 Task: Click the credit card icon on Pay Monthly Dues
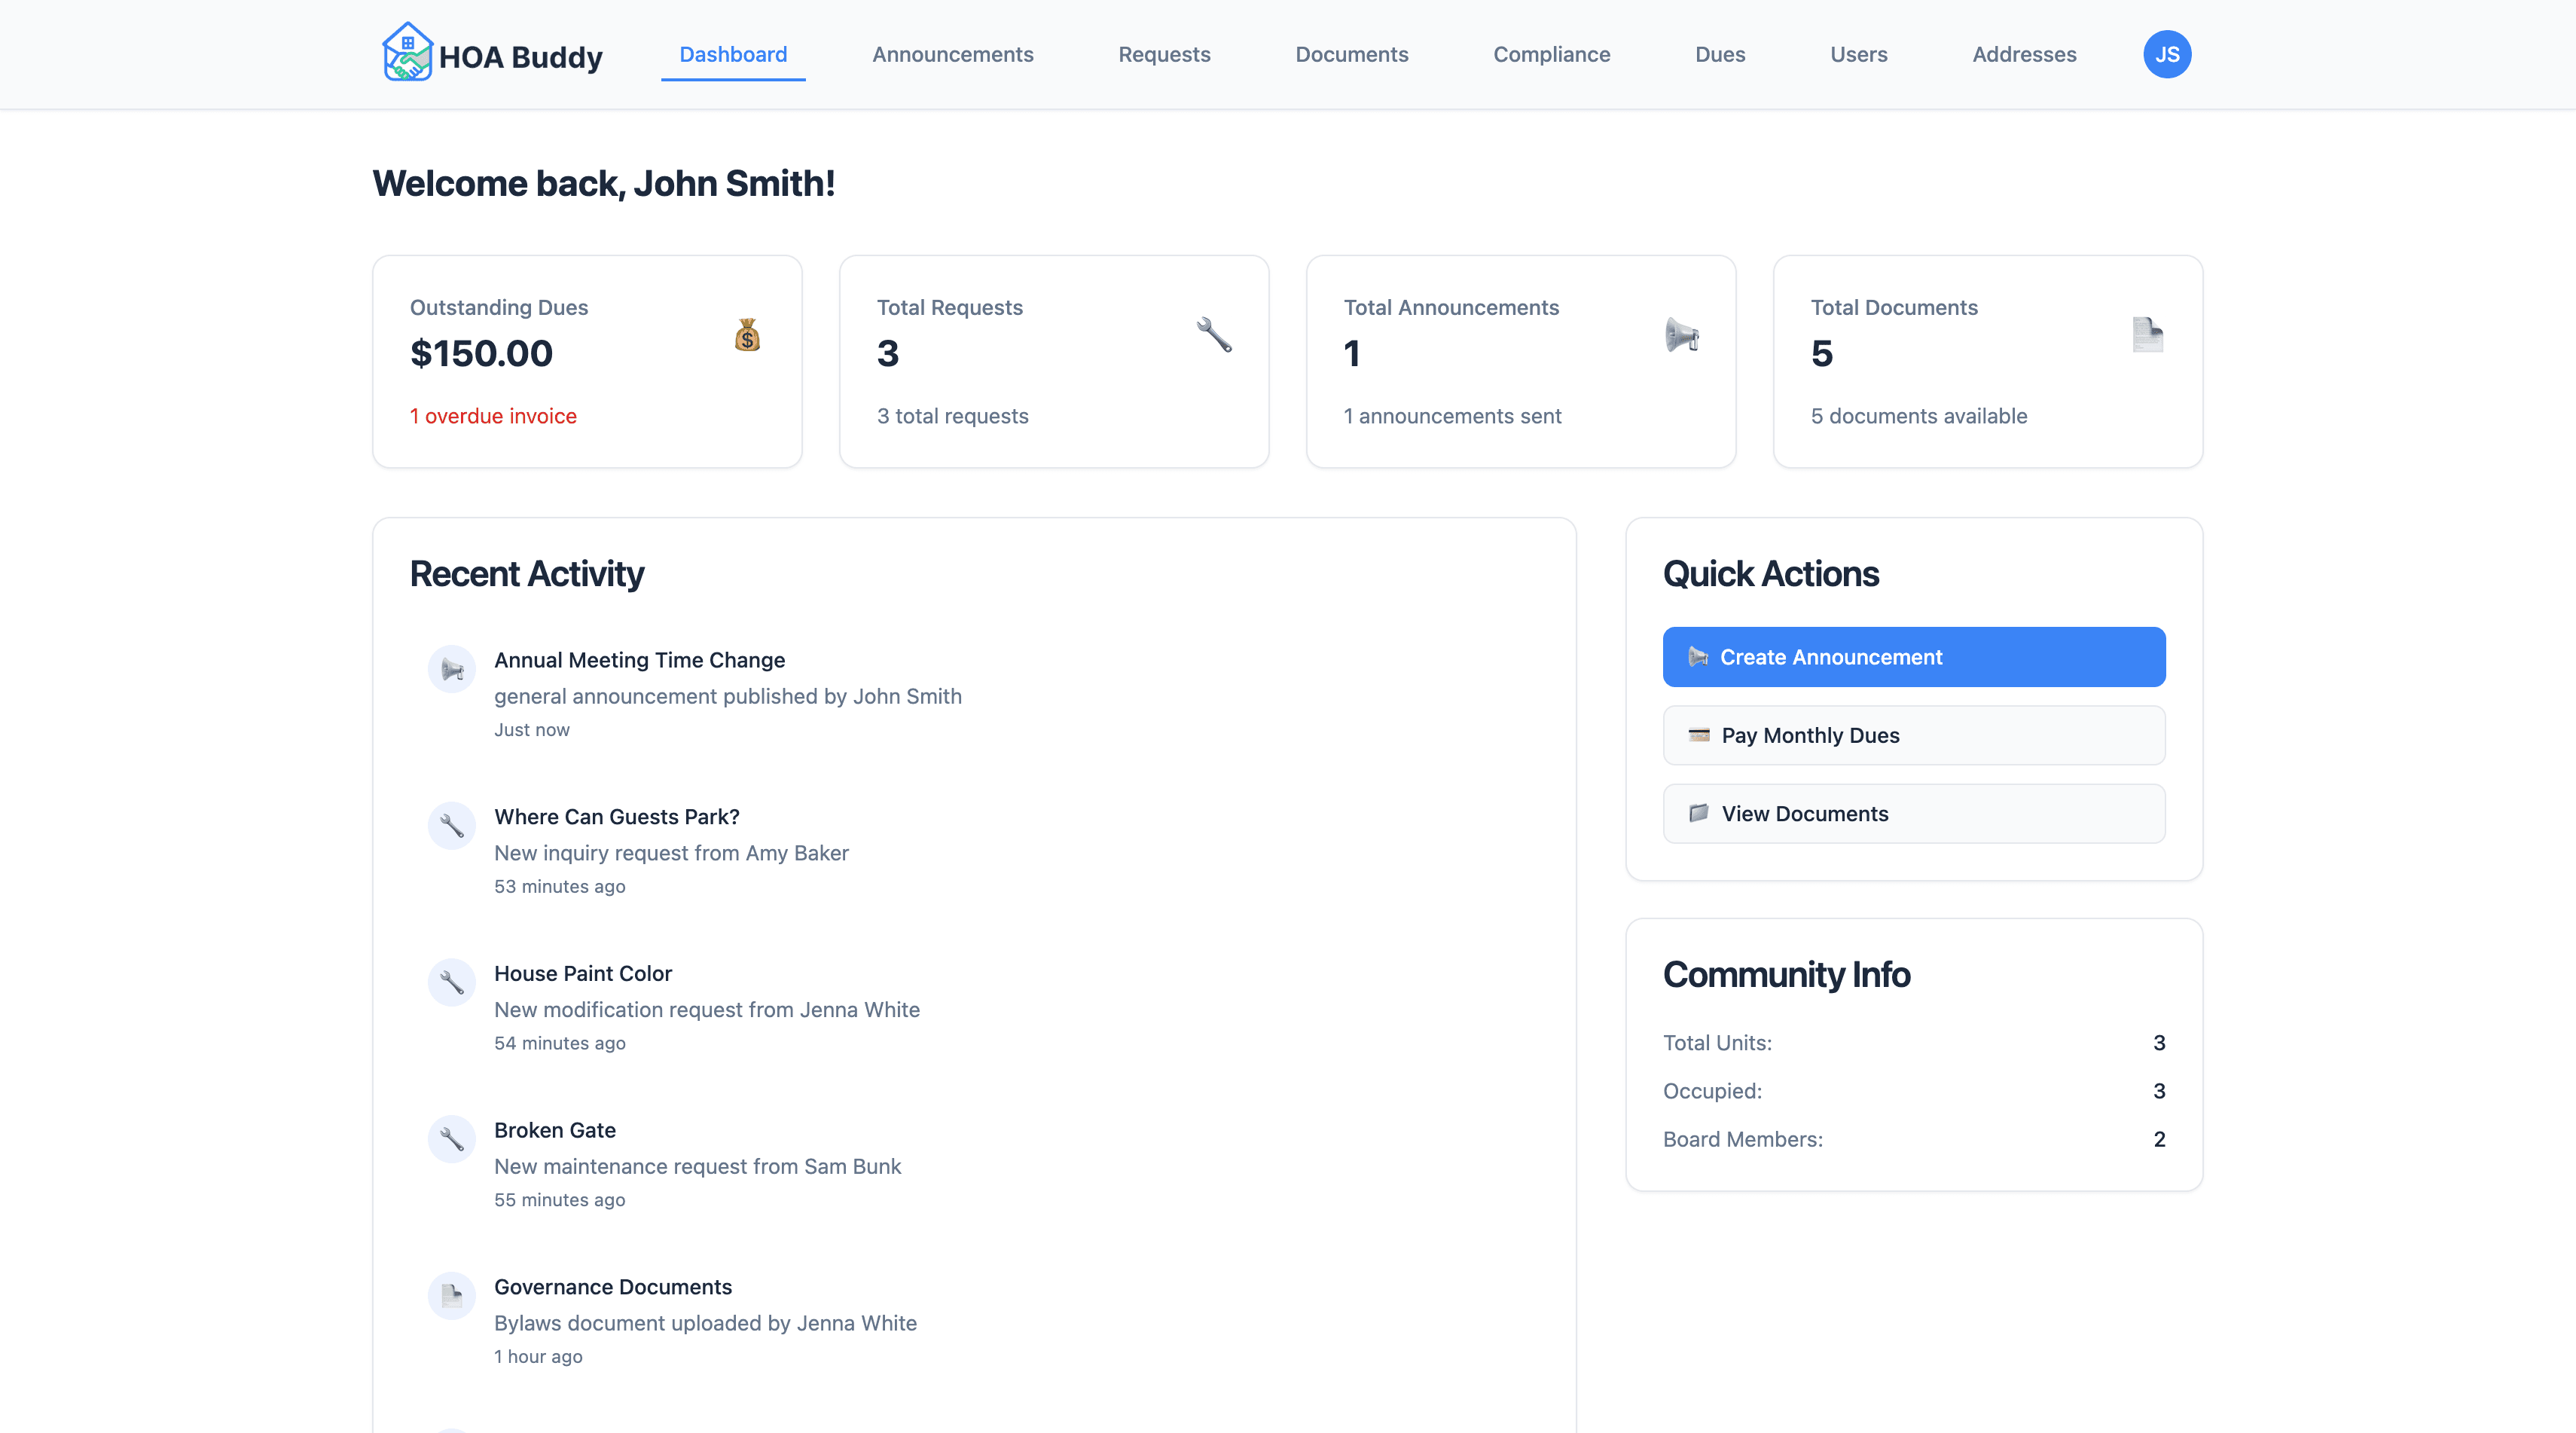pos(1699,735)
